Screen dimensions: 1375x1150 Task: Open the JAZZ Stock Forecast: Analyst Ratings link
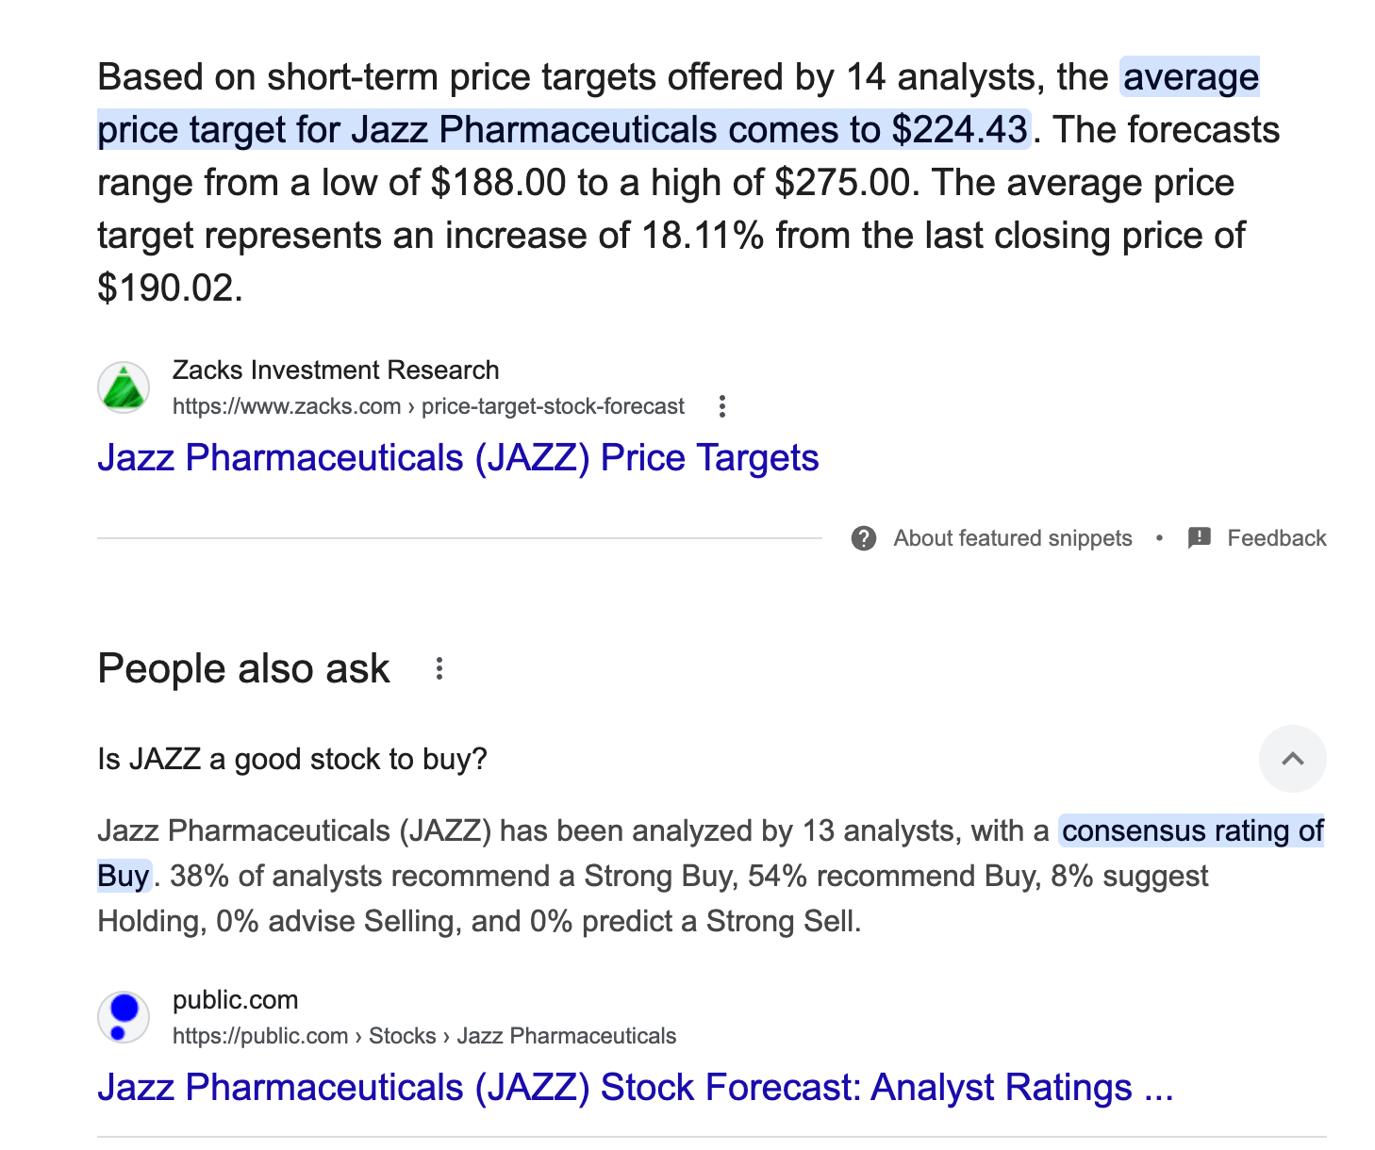(x=636, y=1088)
